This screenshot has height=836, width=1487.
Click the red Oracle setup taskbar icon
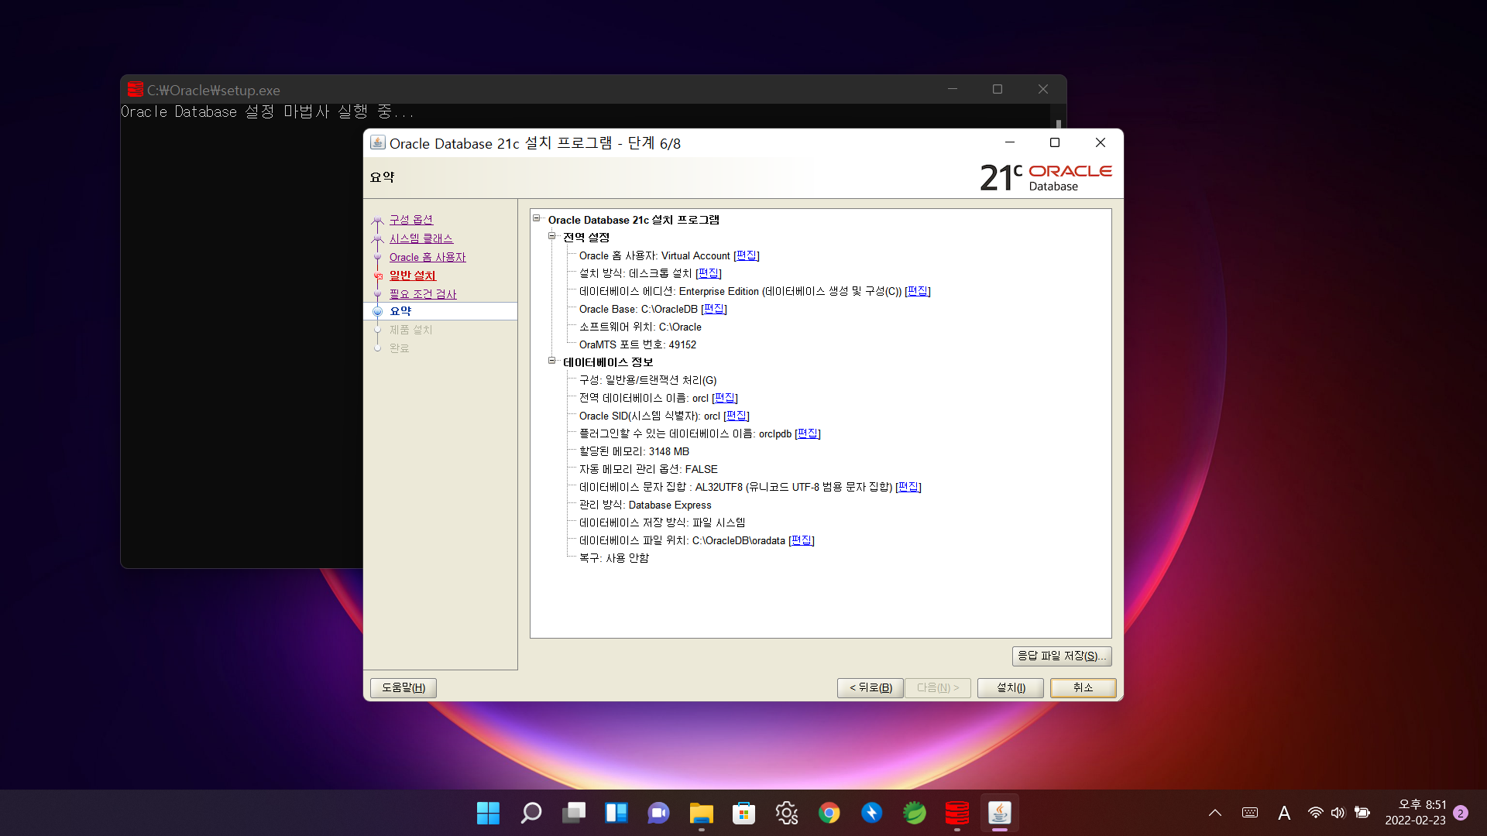[956, 813]
